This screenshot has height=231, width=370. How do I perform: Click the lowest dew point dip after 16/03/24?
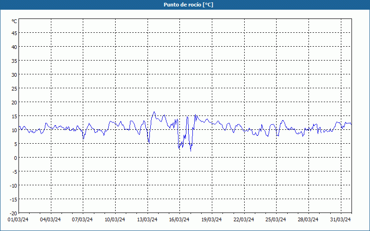pos(191,151)
